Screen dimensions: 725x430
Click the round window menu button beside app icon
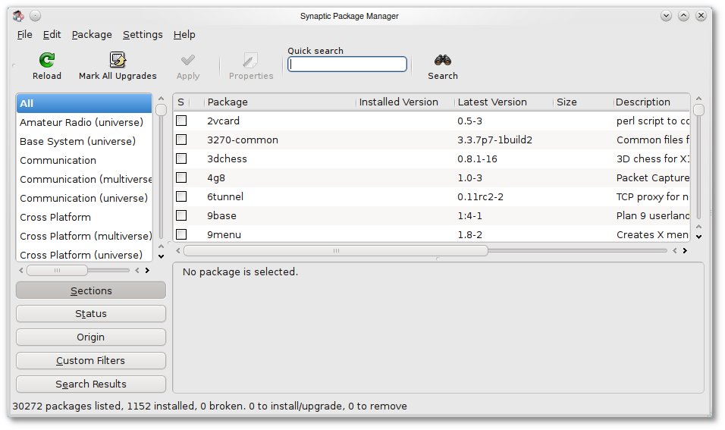click(x=35, y=16)
